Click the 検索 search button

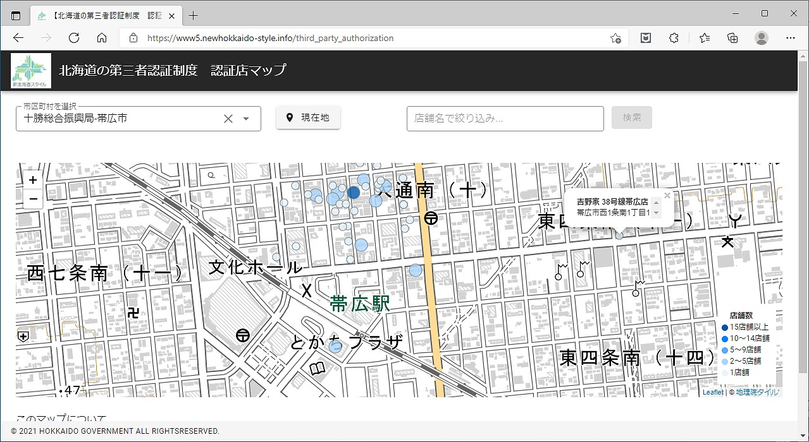pyautogui.click(x=631, y=117)
